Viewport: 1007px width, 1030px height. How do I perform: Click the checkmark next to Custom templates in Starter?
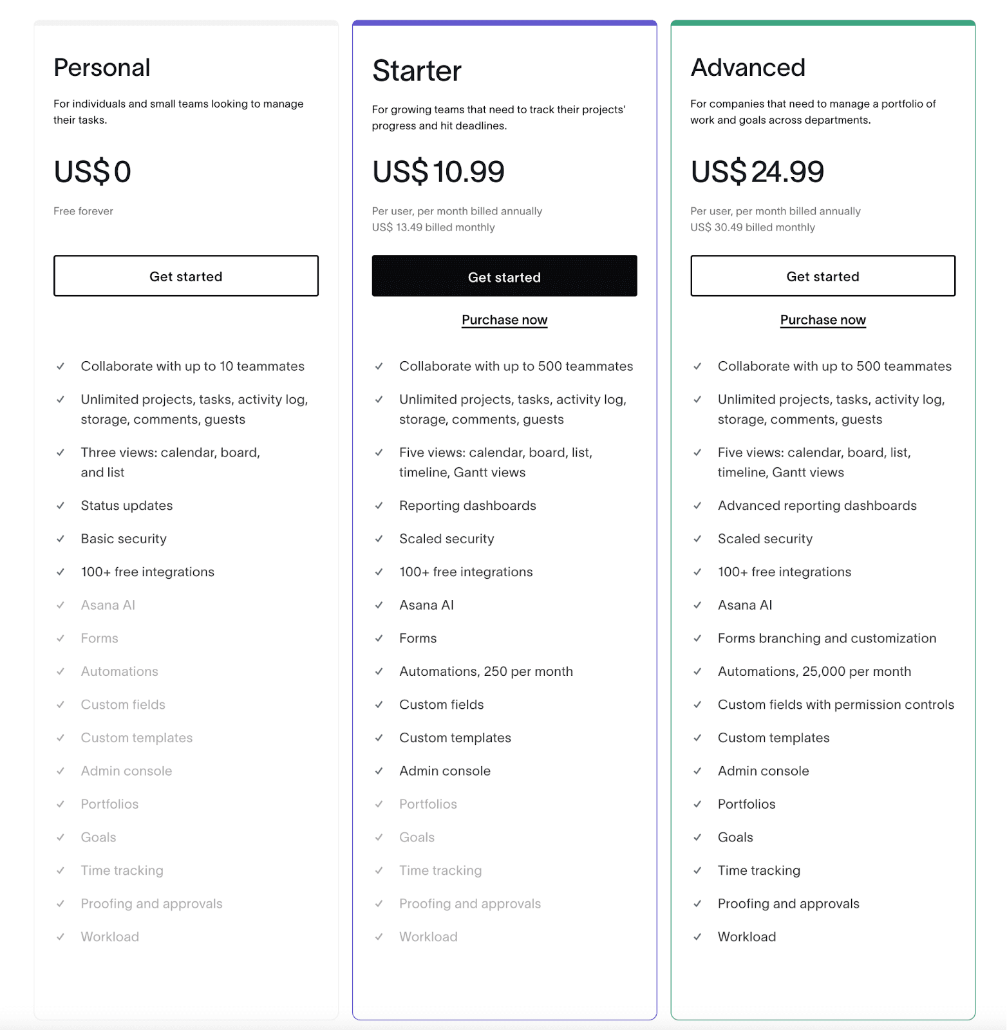(x=379, y=737)
